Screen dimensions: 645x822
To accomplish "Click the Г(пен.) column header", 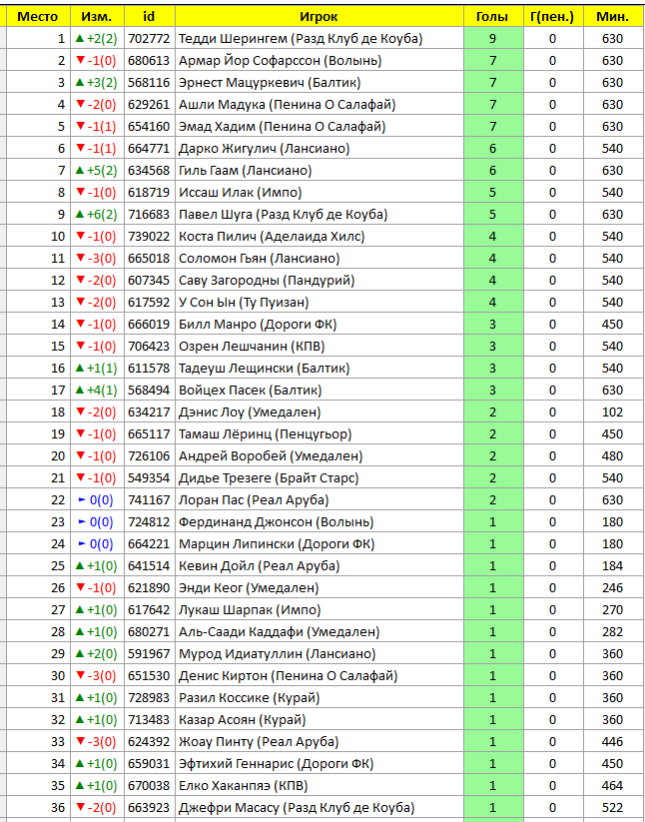I will pyautogui.click(x=553, y=16).
